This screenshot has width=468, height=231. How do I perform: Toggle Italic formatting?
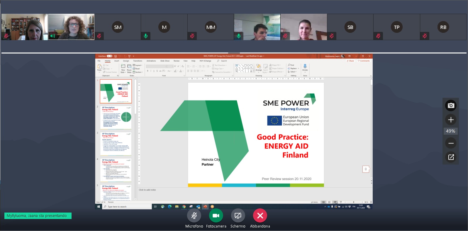point(151,71)
